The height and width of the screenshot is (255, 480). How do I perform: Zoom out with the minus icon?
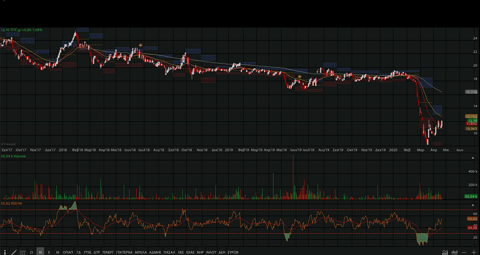pyautogui.click(x=464, y=252)
